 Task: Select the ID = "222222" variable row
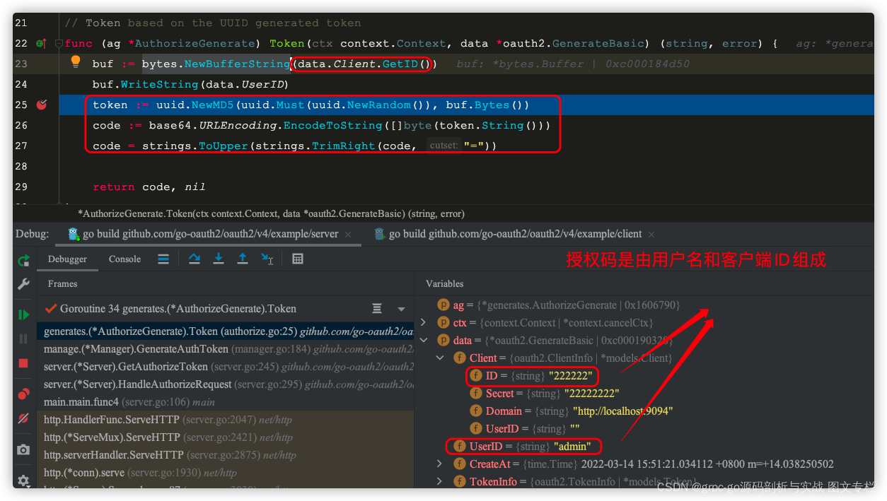[644, 376]
